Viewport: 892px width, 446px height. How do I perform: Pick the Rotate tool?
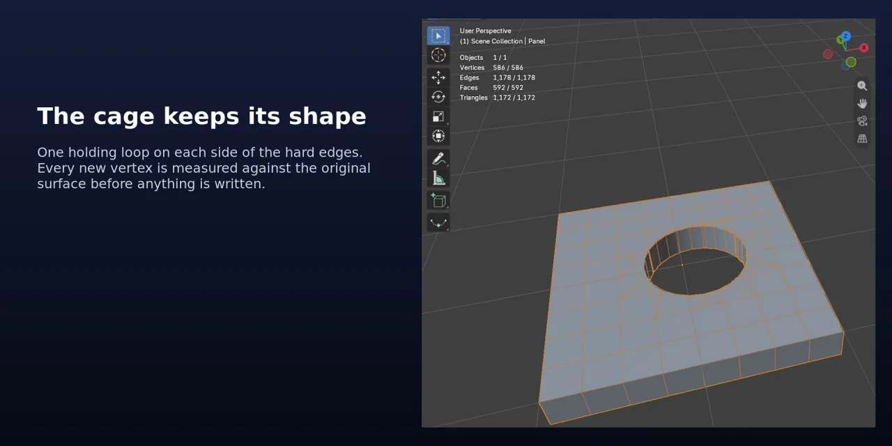[x=438, y=97]
